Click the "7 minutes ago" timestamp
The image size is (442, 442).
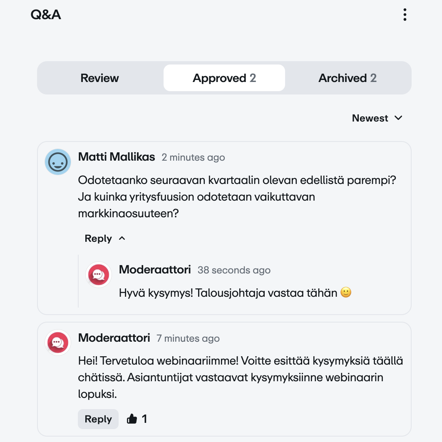coord(188,339)
